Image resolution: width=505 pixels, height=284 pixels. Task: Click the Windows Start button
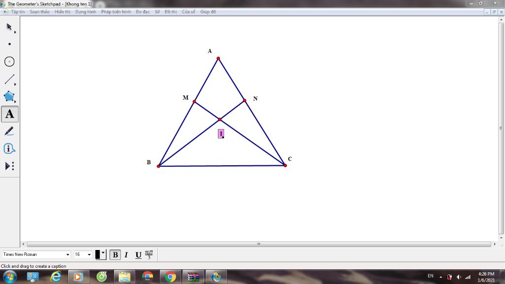(x=9, y=277)
